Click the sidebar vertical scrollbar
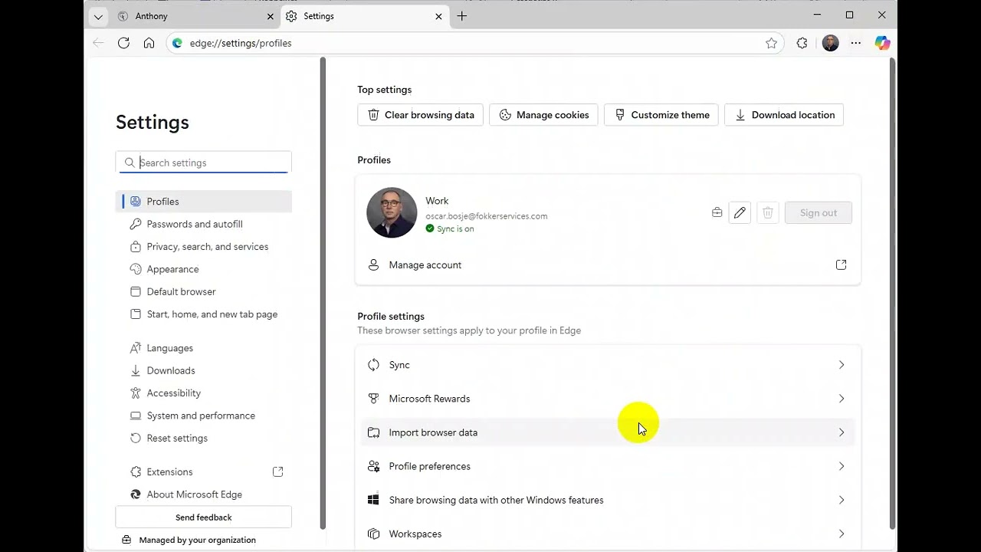This screenshot has width=981, height=552. tap(323, 293)
